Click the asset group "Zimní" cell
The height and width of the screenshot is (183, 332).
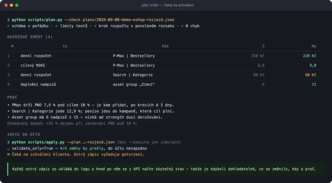(x=134, y=85)
